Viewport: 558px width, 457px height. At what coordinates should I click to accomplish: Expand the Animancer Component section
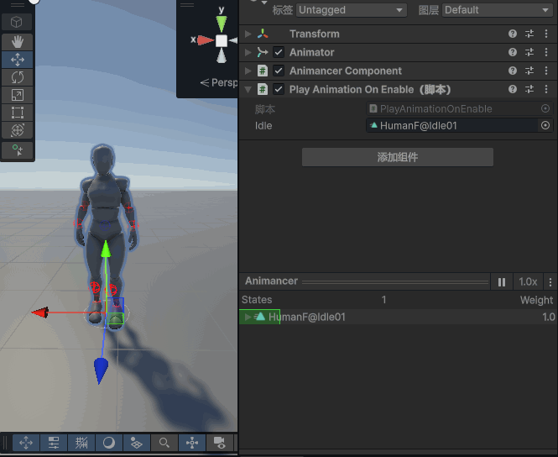click(x=248, y=71)
